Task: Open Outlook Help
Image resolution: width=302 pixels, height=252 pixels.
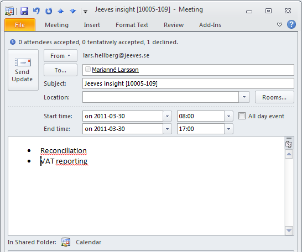Action: coord(291,25)
